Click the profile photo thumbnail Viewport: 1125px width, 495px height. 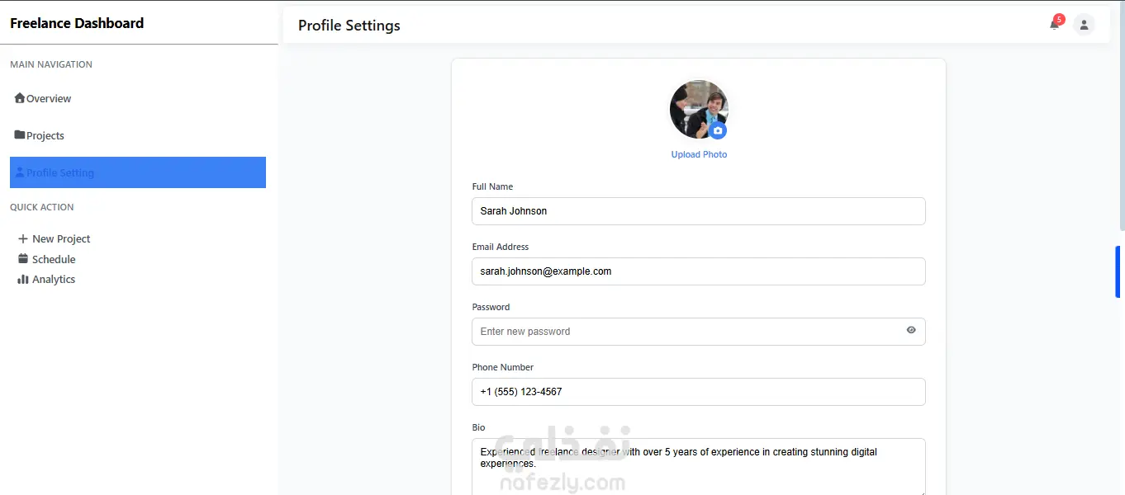[x=695, y=106]
